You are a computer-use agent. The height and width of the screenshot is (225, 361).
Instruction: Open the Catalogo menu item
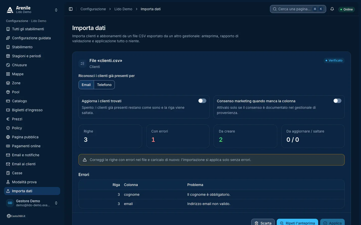coord(32,101)
